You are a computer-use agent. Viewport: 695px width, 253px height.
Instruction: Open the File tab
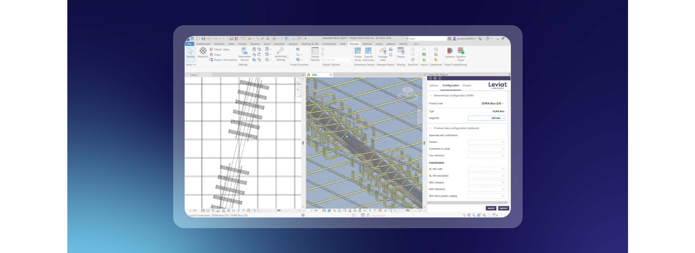189,44
